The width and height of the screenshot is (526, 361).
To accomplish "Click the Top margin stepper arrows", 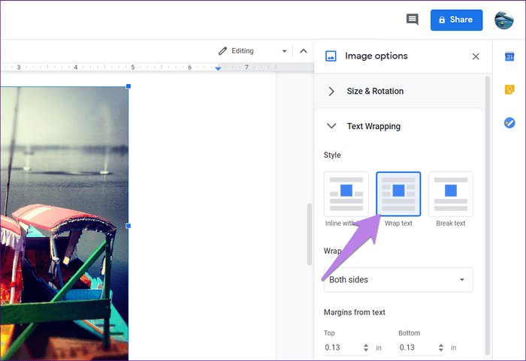I will pyautogui.click(x=366, y=347).
